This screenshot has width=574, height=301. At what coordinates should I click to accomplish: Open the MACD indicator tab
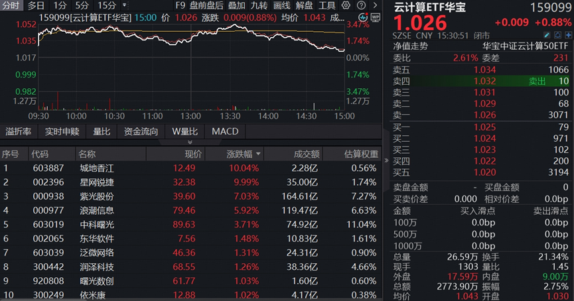point(225,132)
